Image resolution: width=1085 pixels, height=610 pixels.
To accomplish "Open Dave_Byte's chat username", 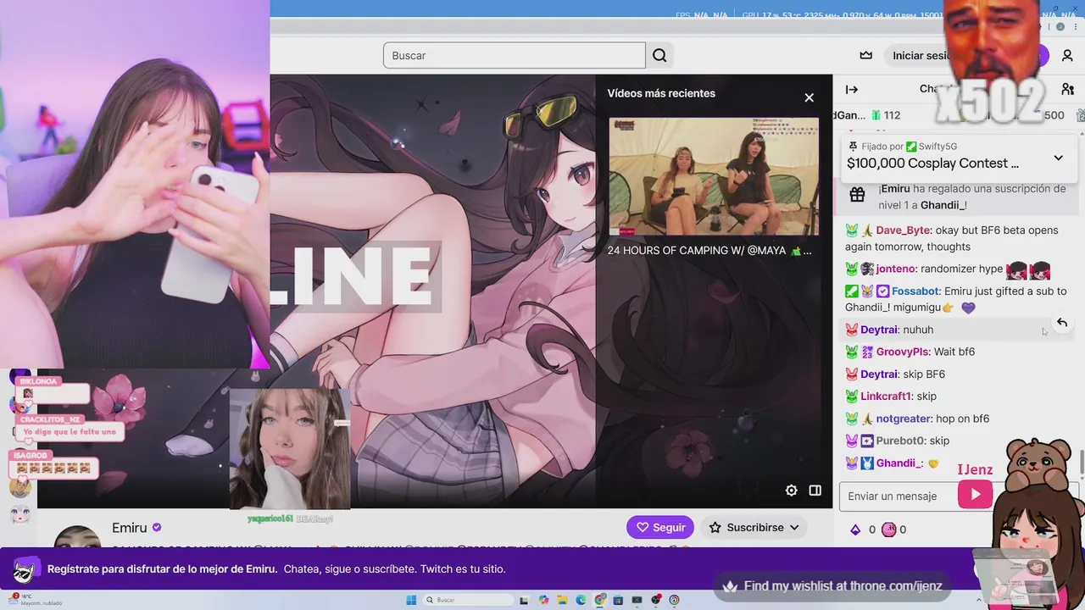I will click(x=903, y=230).
